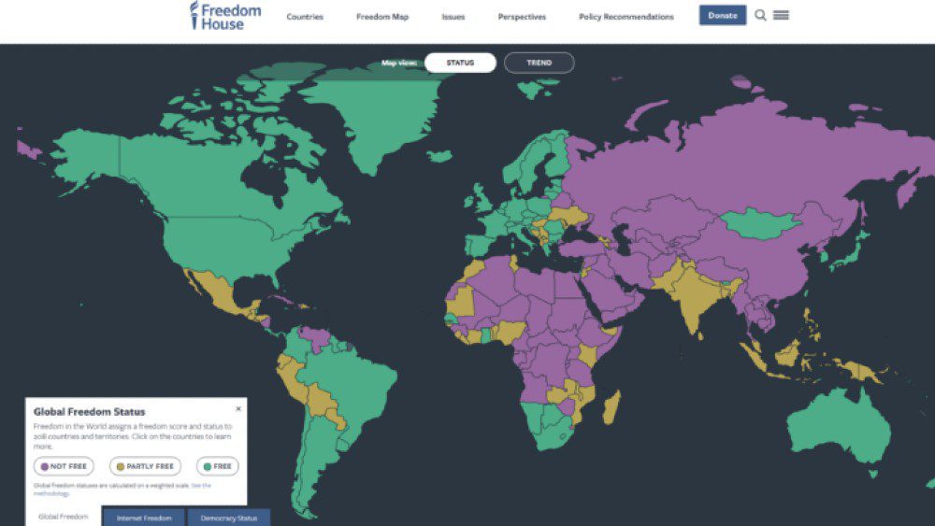This screenshot has height=526, width=935.
Task: Close the Global Freedom Status panel
Action: [x=237, y=408]
